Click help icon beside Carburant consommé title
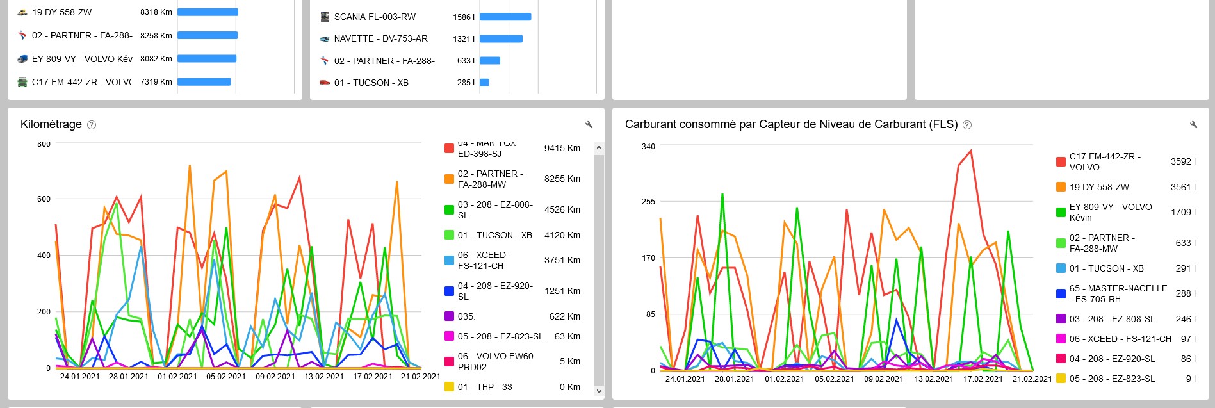Viewport: 1215px width, 408px height. click(967, 125)
